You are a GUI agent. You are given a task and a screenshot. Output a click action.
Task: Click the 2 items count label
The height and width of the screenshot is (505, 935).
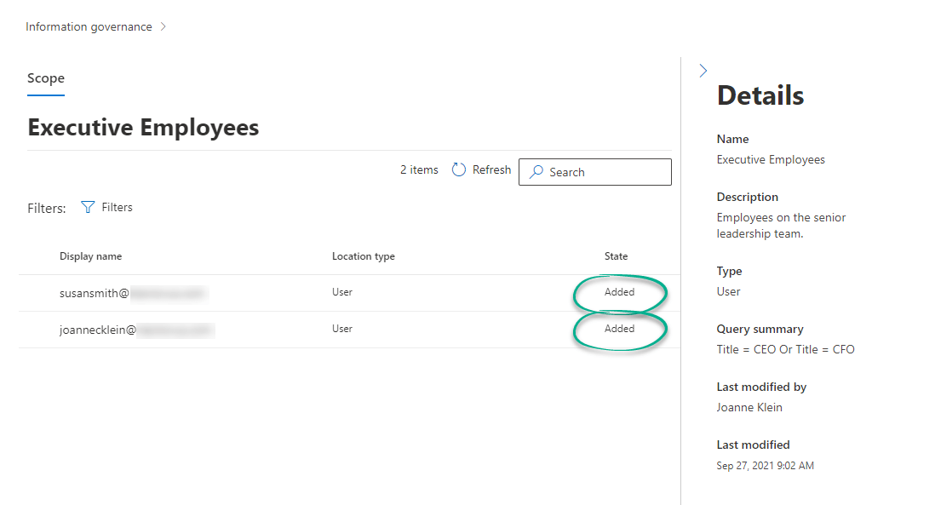[418, 169]
